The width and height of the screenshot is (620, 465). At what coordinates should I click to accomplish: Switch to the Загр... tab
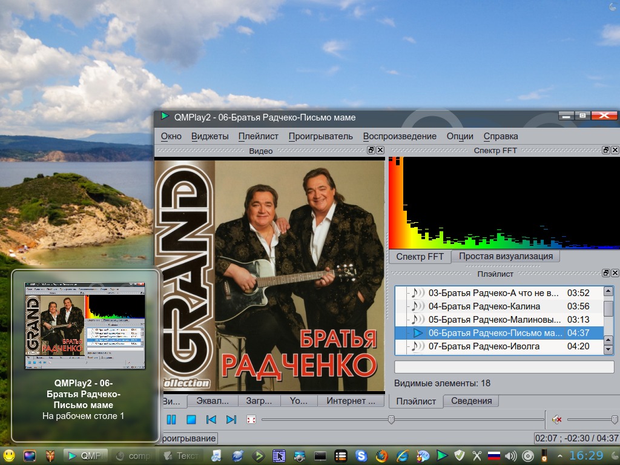point(259,401)
